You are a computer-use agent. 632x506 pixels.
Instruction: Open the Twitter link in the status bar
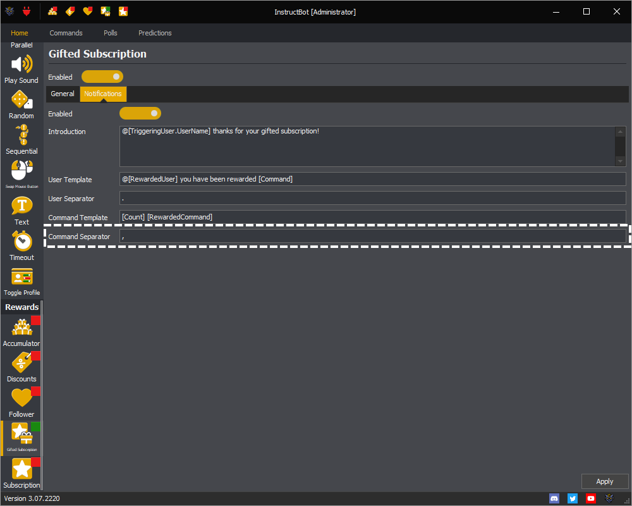pos(573,498)
